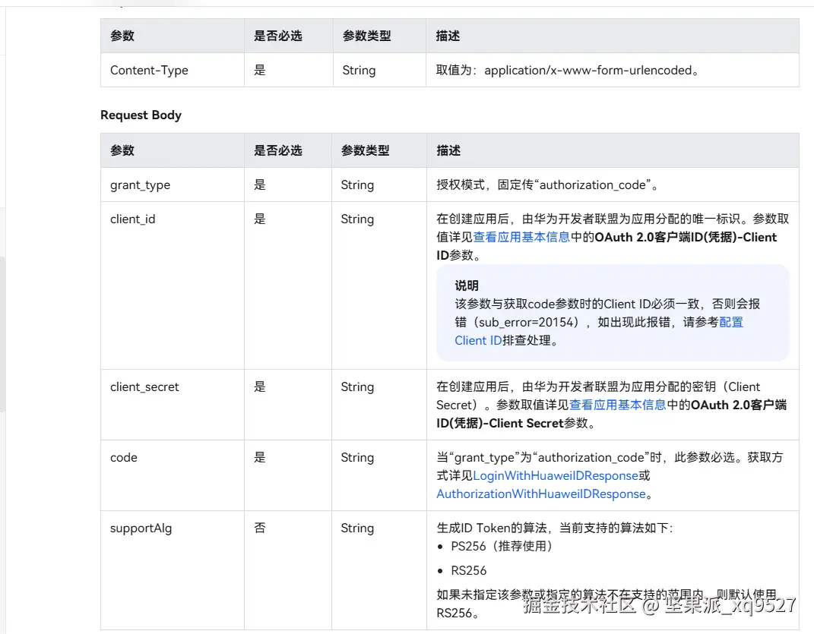Select the client_secret parameter name
Screen dimensions: 814x634
[x=144, y=387]
